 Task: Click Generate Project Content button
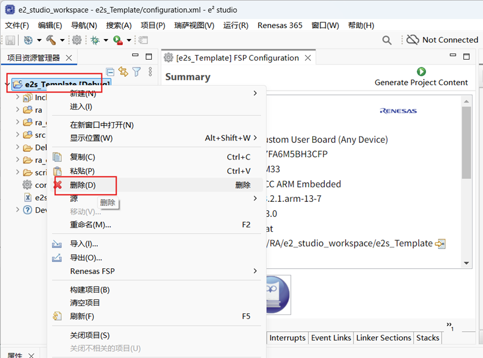point(421,77)
